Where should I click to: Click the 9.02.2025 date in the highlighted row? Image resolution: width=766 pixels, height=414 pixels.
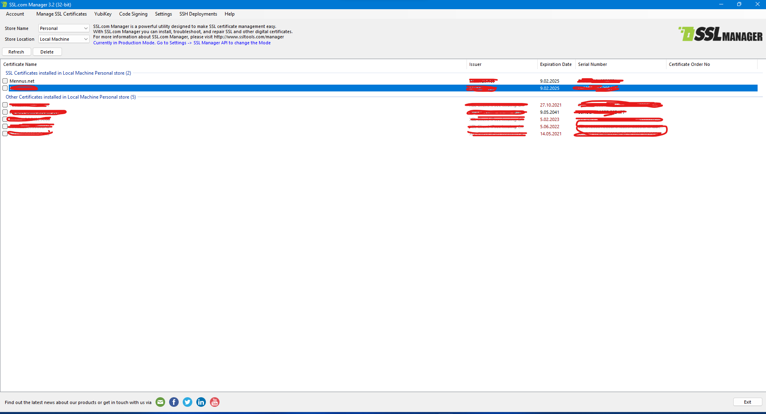(550, 88)
